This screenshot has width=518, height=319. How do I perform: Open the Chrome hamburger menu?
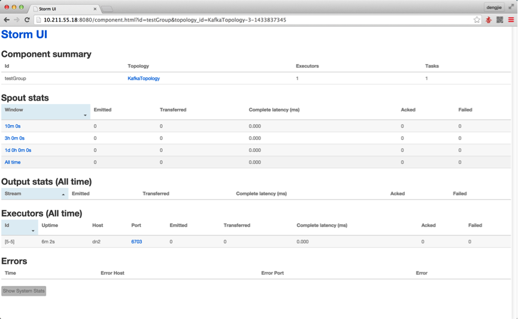511,20
